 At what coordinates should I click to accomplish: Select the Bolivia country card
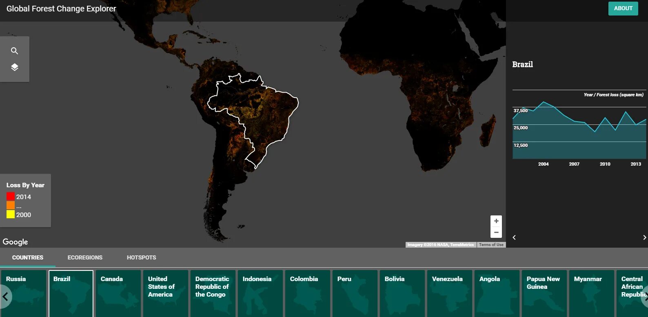point(402,293)
